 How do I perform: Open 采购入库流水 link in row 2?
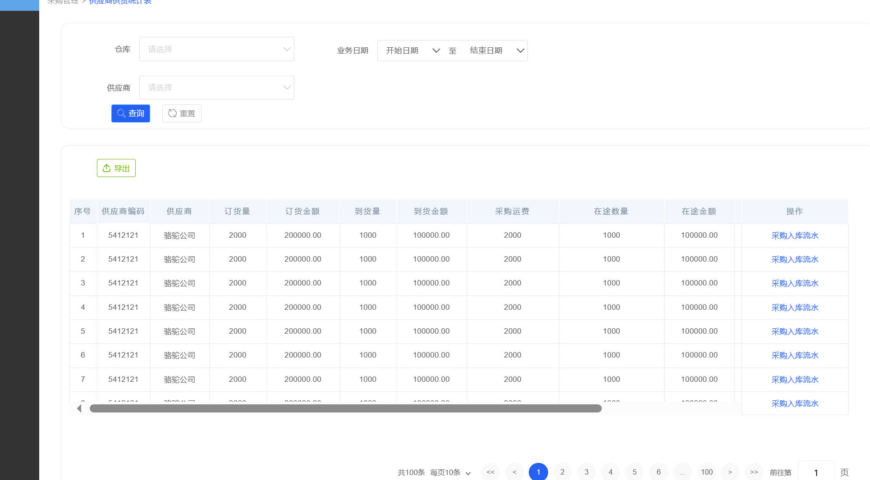pyautogui.click(x=795, y=259)
